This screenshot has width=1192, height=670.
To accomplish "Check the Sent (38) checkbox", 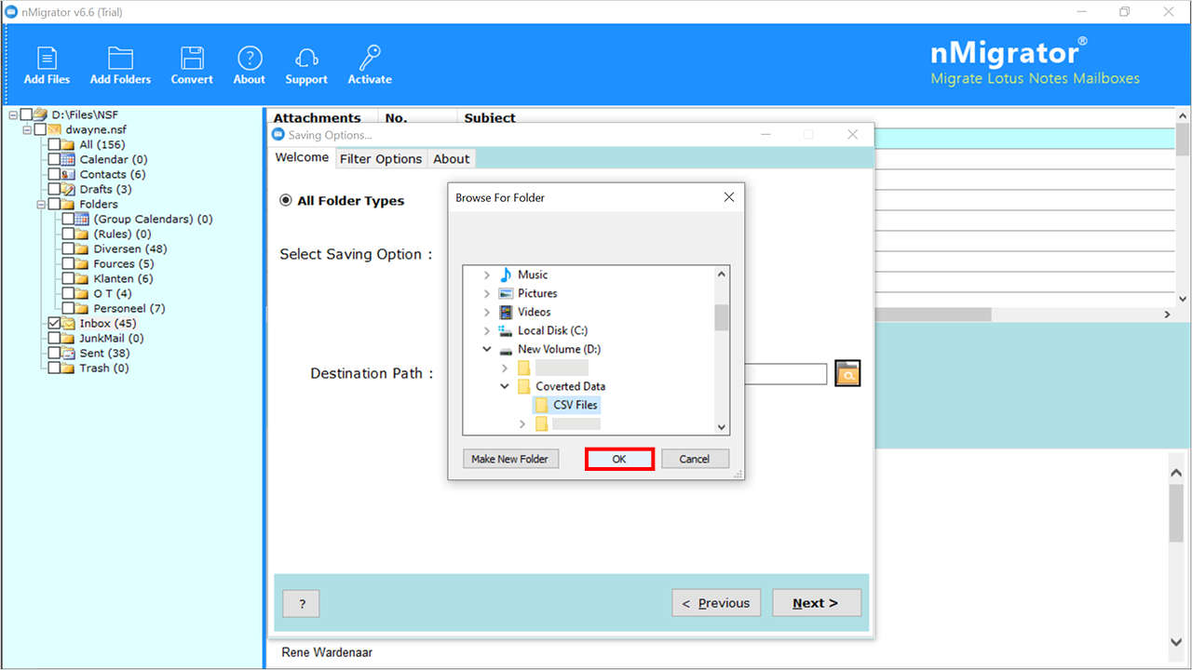I will click(54, 353).
